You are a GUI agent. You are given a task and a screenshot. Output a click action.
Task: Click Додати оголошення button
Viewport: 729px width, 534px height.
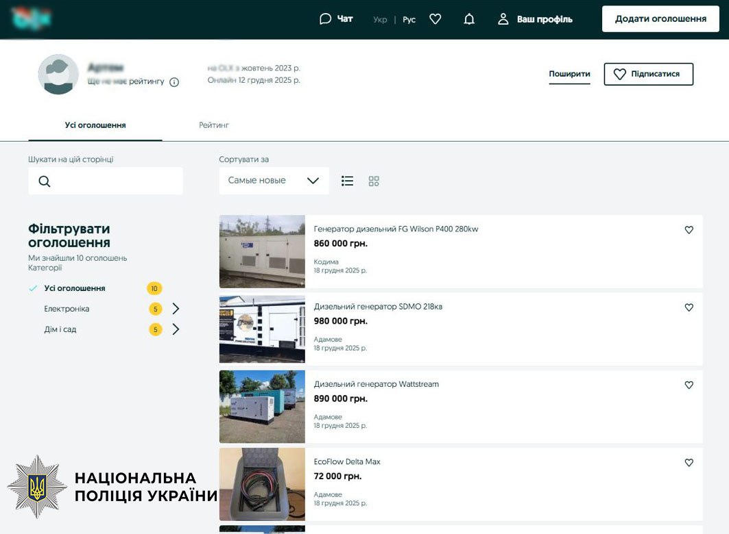click(x=659, y=18)
